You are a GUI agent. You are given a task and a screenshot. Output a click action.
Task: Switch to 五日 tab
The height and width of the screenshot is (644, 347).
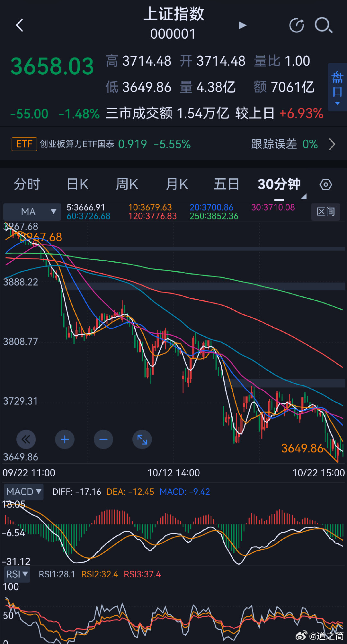point(227,184)
